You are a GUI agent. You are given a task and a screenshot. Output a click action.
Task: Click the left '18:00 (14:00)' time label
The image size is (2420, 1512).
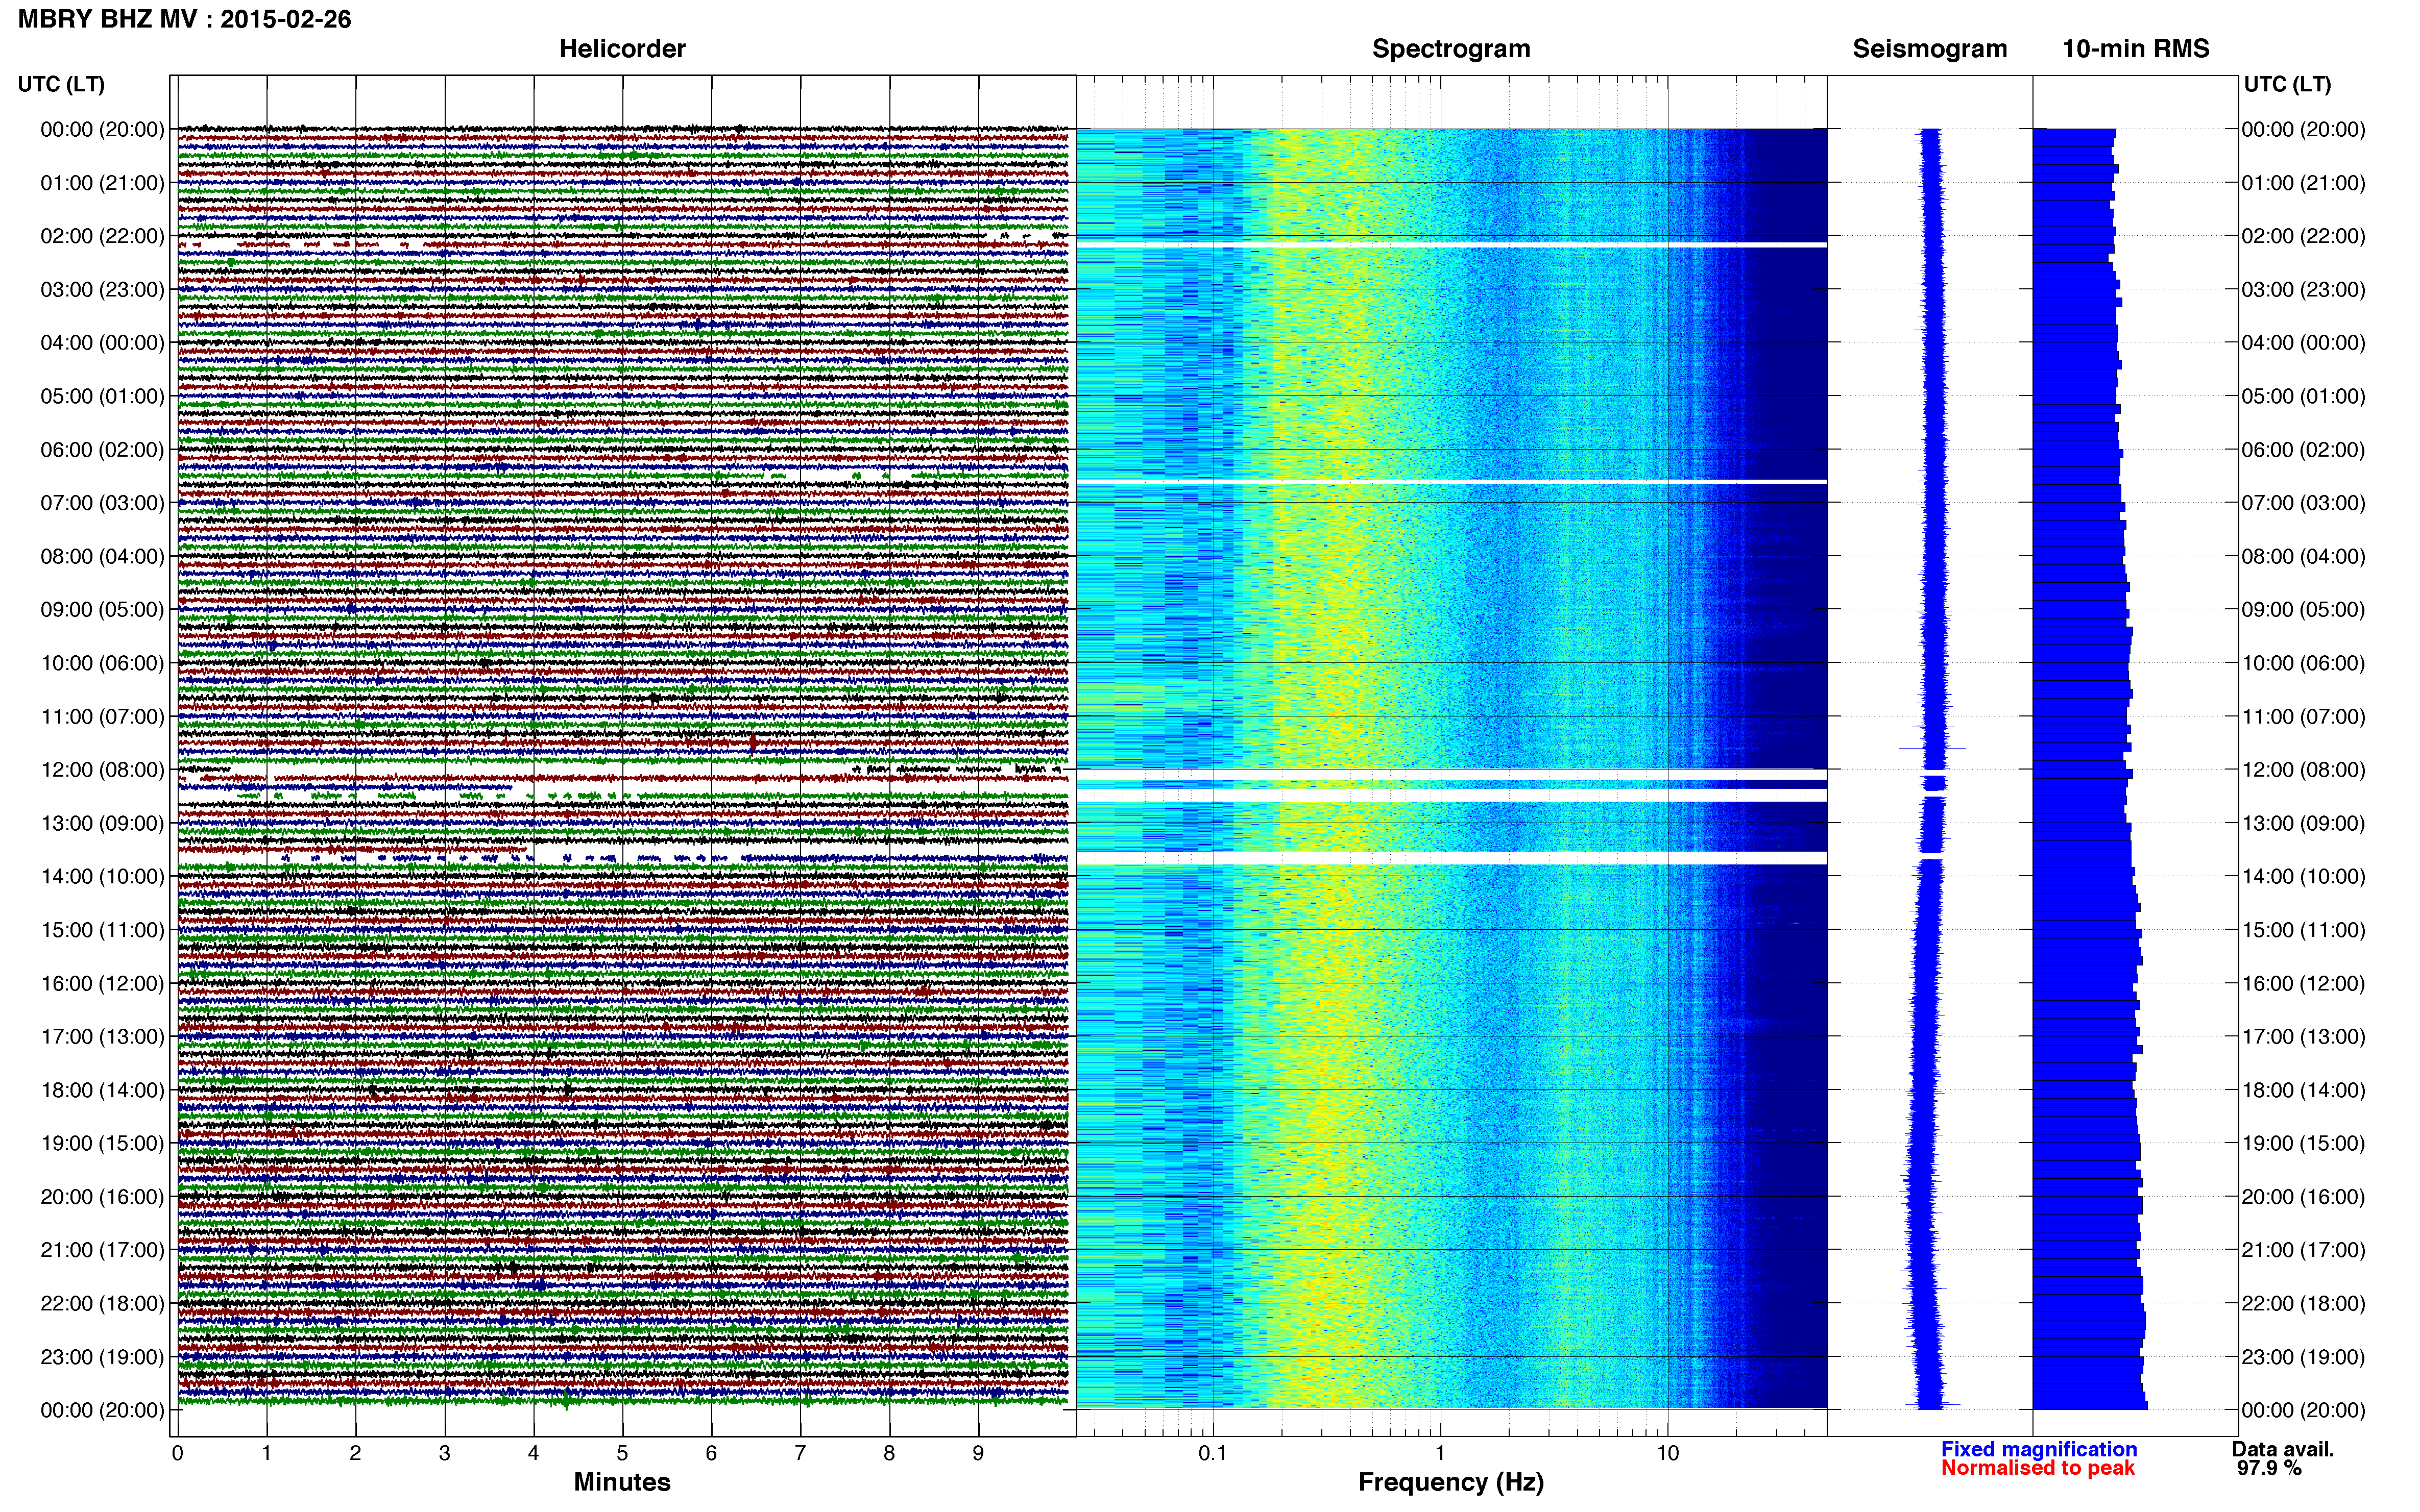(x=102, y=1090)
